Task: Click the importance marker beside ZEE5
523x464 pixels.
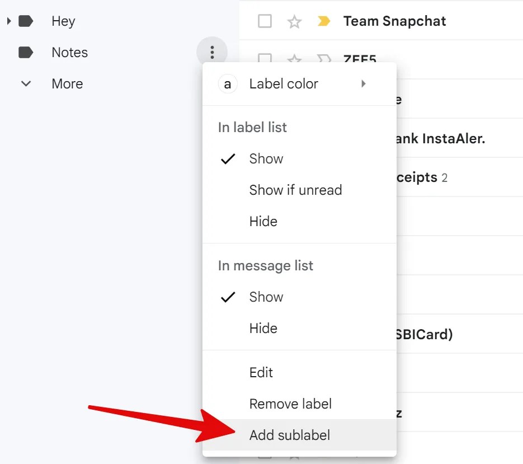Action: (x=323, y=58)
